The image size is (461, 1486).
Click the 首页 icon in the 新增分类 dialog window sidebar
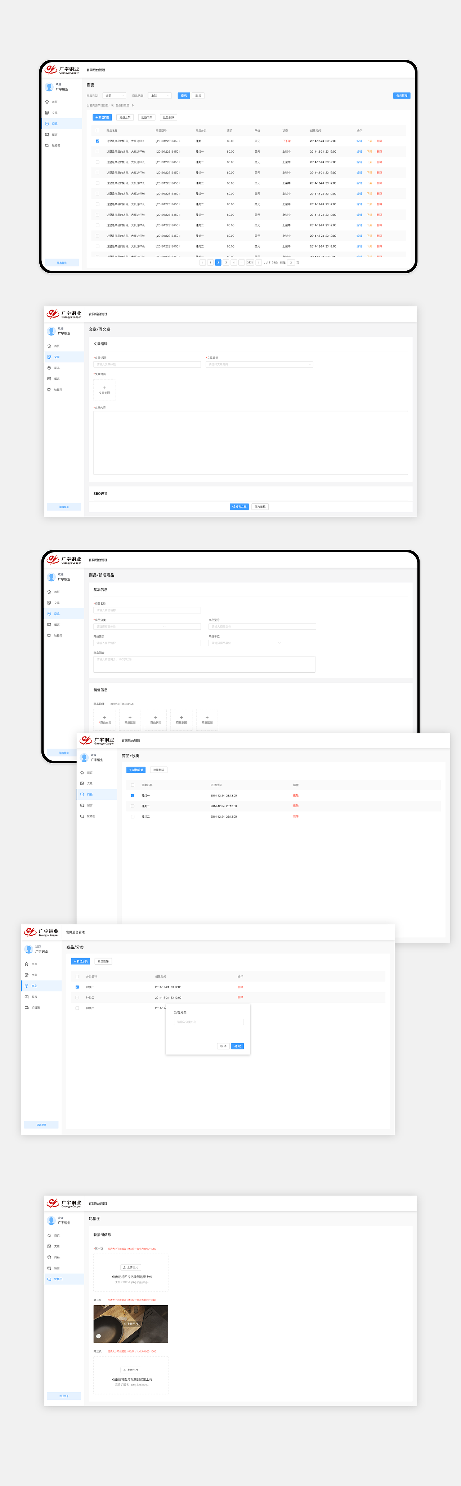27,964
